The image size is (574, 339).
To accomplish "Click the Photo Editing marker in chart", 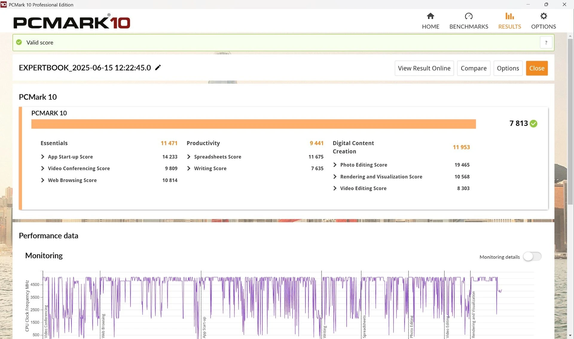I will tap(412, 326).
